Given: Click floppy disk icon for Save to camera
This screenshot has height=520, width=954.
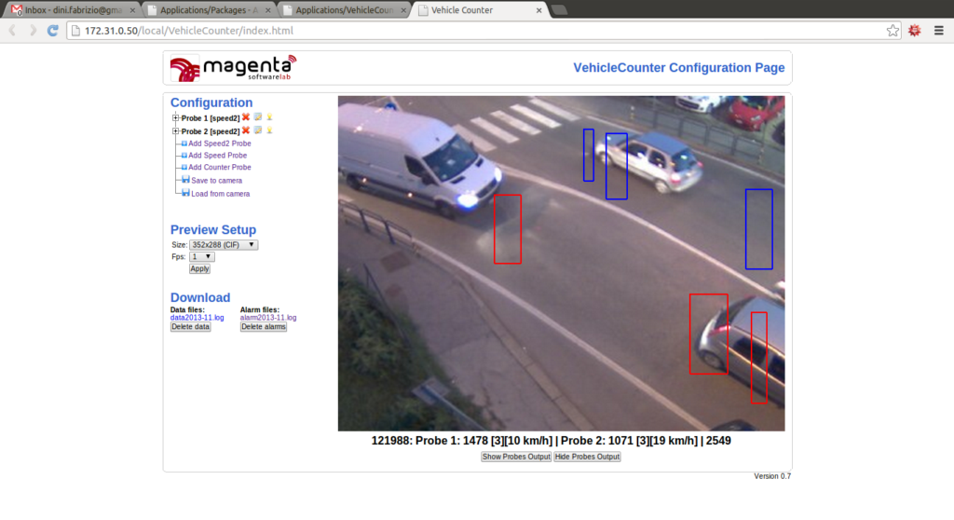Looking at the screenshot, I should click(185, 180).
